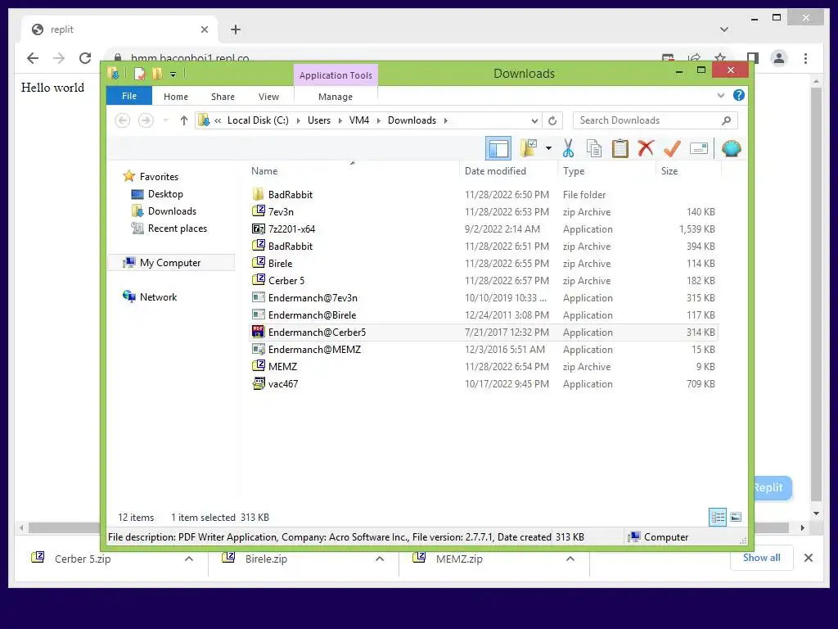This screenshot has width=838, height=629.
Task: Expand the ribbon with the chevron arrow
Action: pos(720,95)
